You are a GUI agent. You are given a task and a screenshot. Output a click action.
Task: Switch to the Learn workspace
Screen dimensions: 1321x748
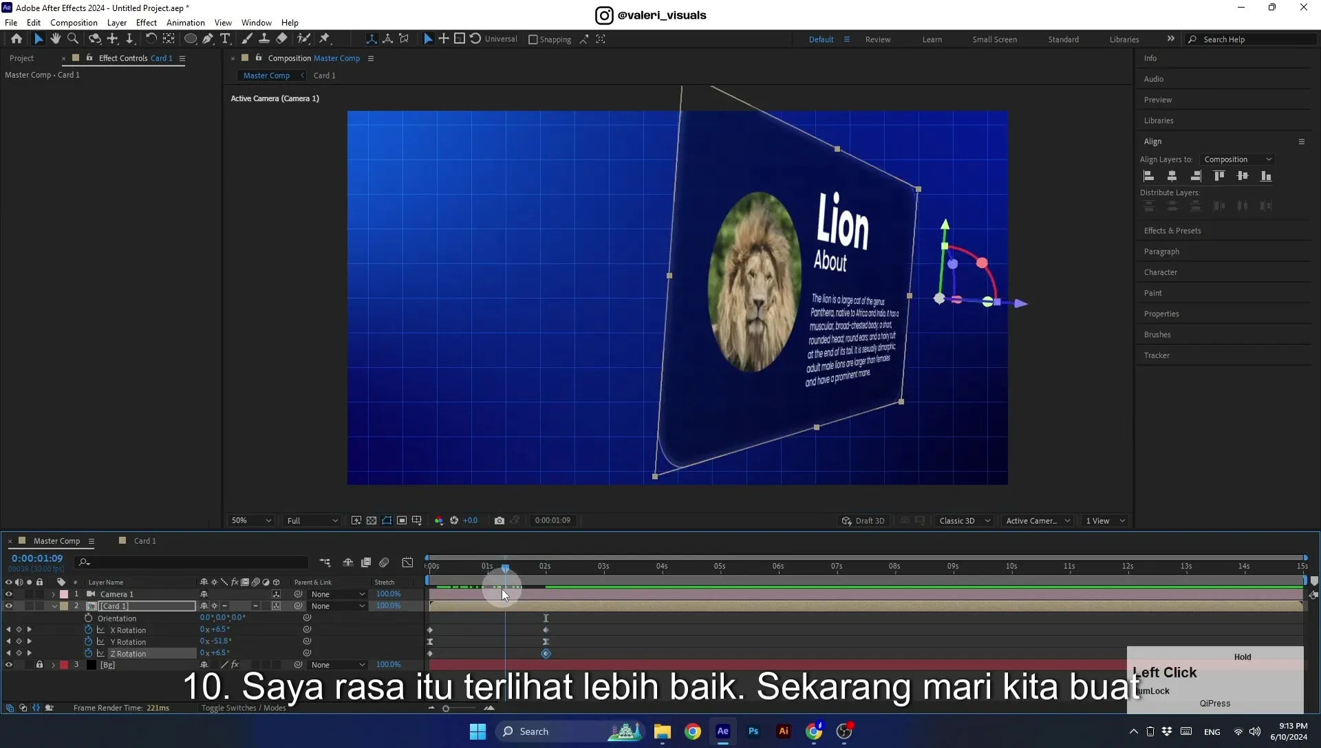click(x=932, y=40)
